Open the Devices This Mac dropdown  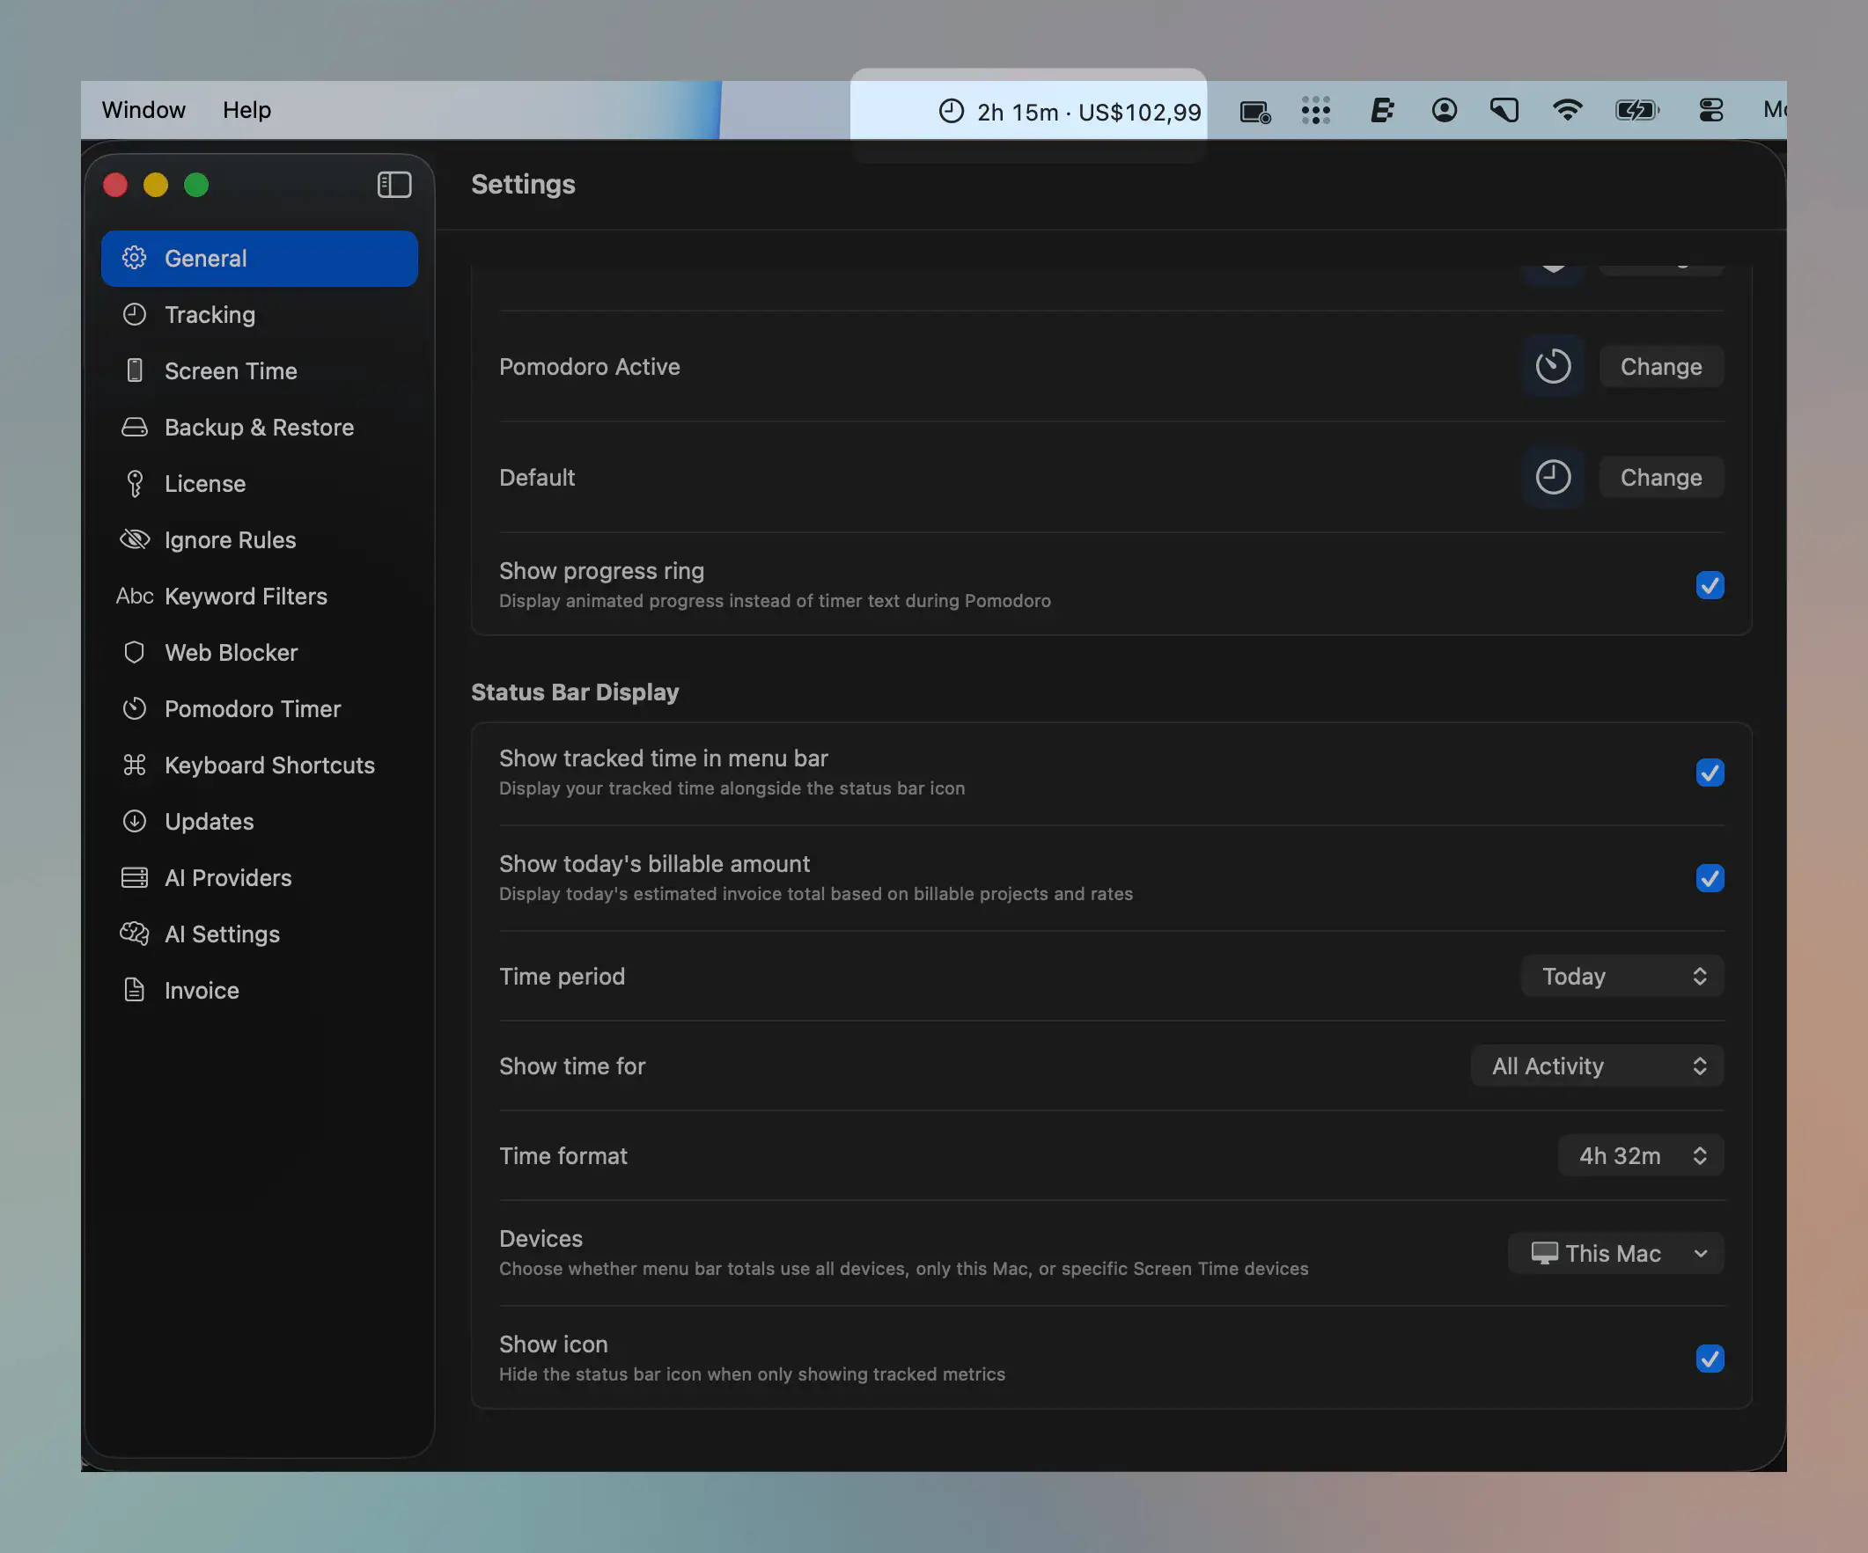(1616, 1254)
